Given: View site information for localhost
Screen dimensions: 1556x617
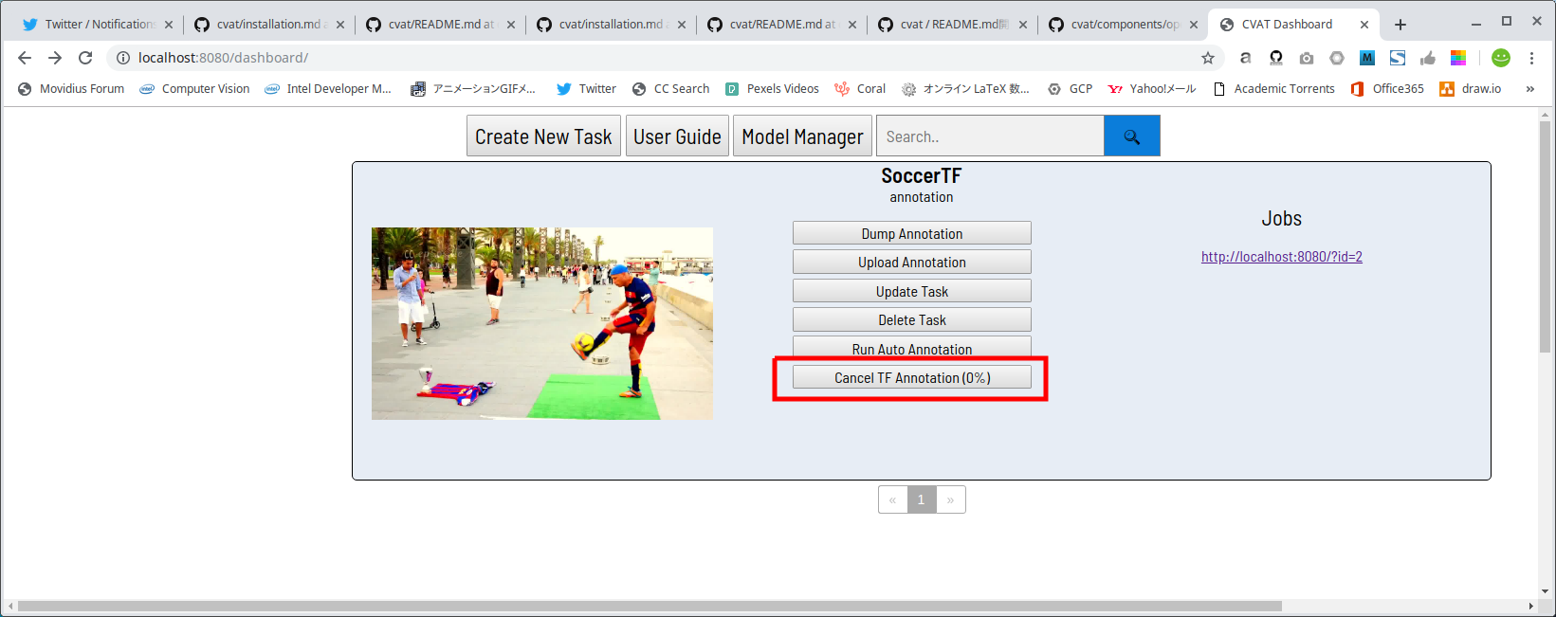Looking at the screenshot, I should click(x=122, y=58).
